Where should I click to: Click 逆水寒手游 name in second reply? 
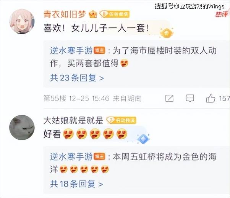point(71,156)
